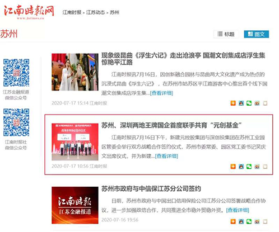279x232 pixels.
Task: Click 查看详细 link for 浮生六记 article
Action: click(x=161, y=93)
